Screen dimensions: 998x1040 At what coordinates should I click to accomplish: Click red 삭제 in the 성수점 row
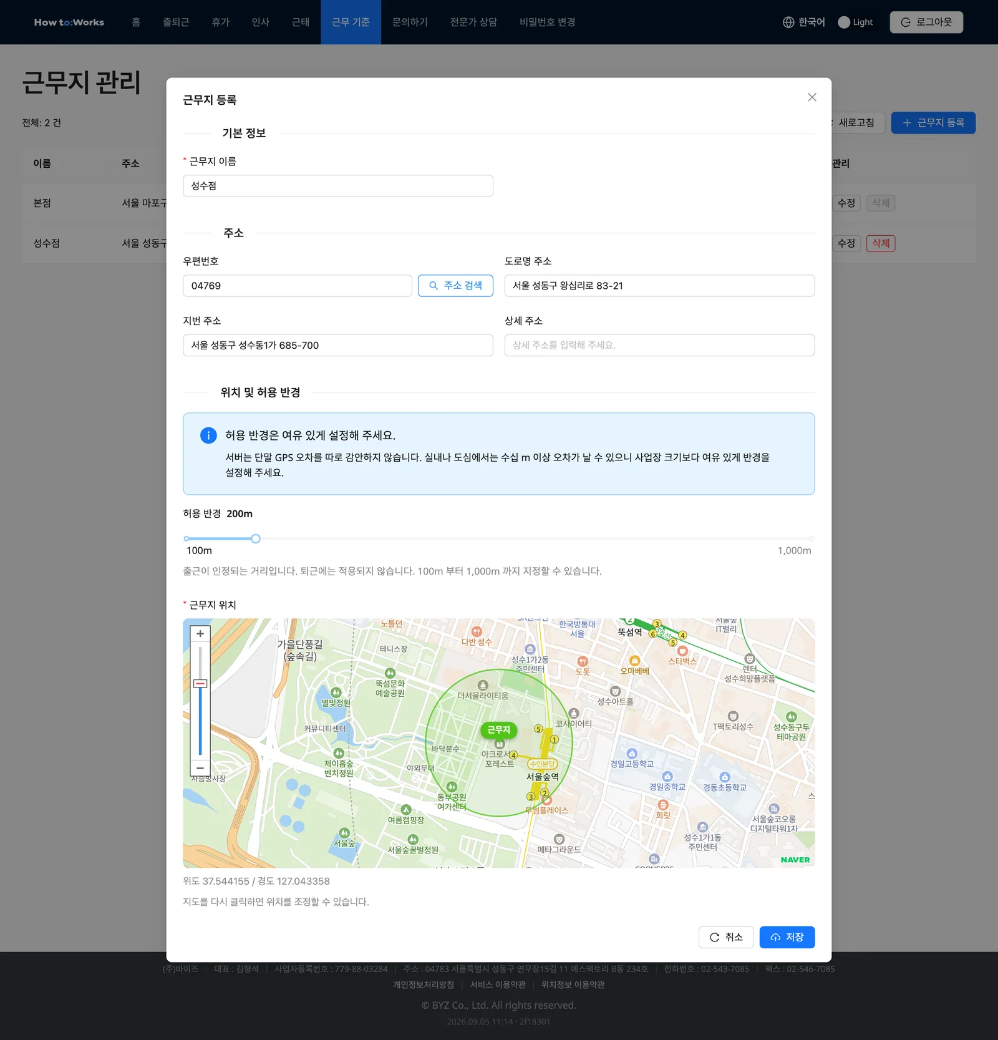pyautogui.click(x=881, y=243)
